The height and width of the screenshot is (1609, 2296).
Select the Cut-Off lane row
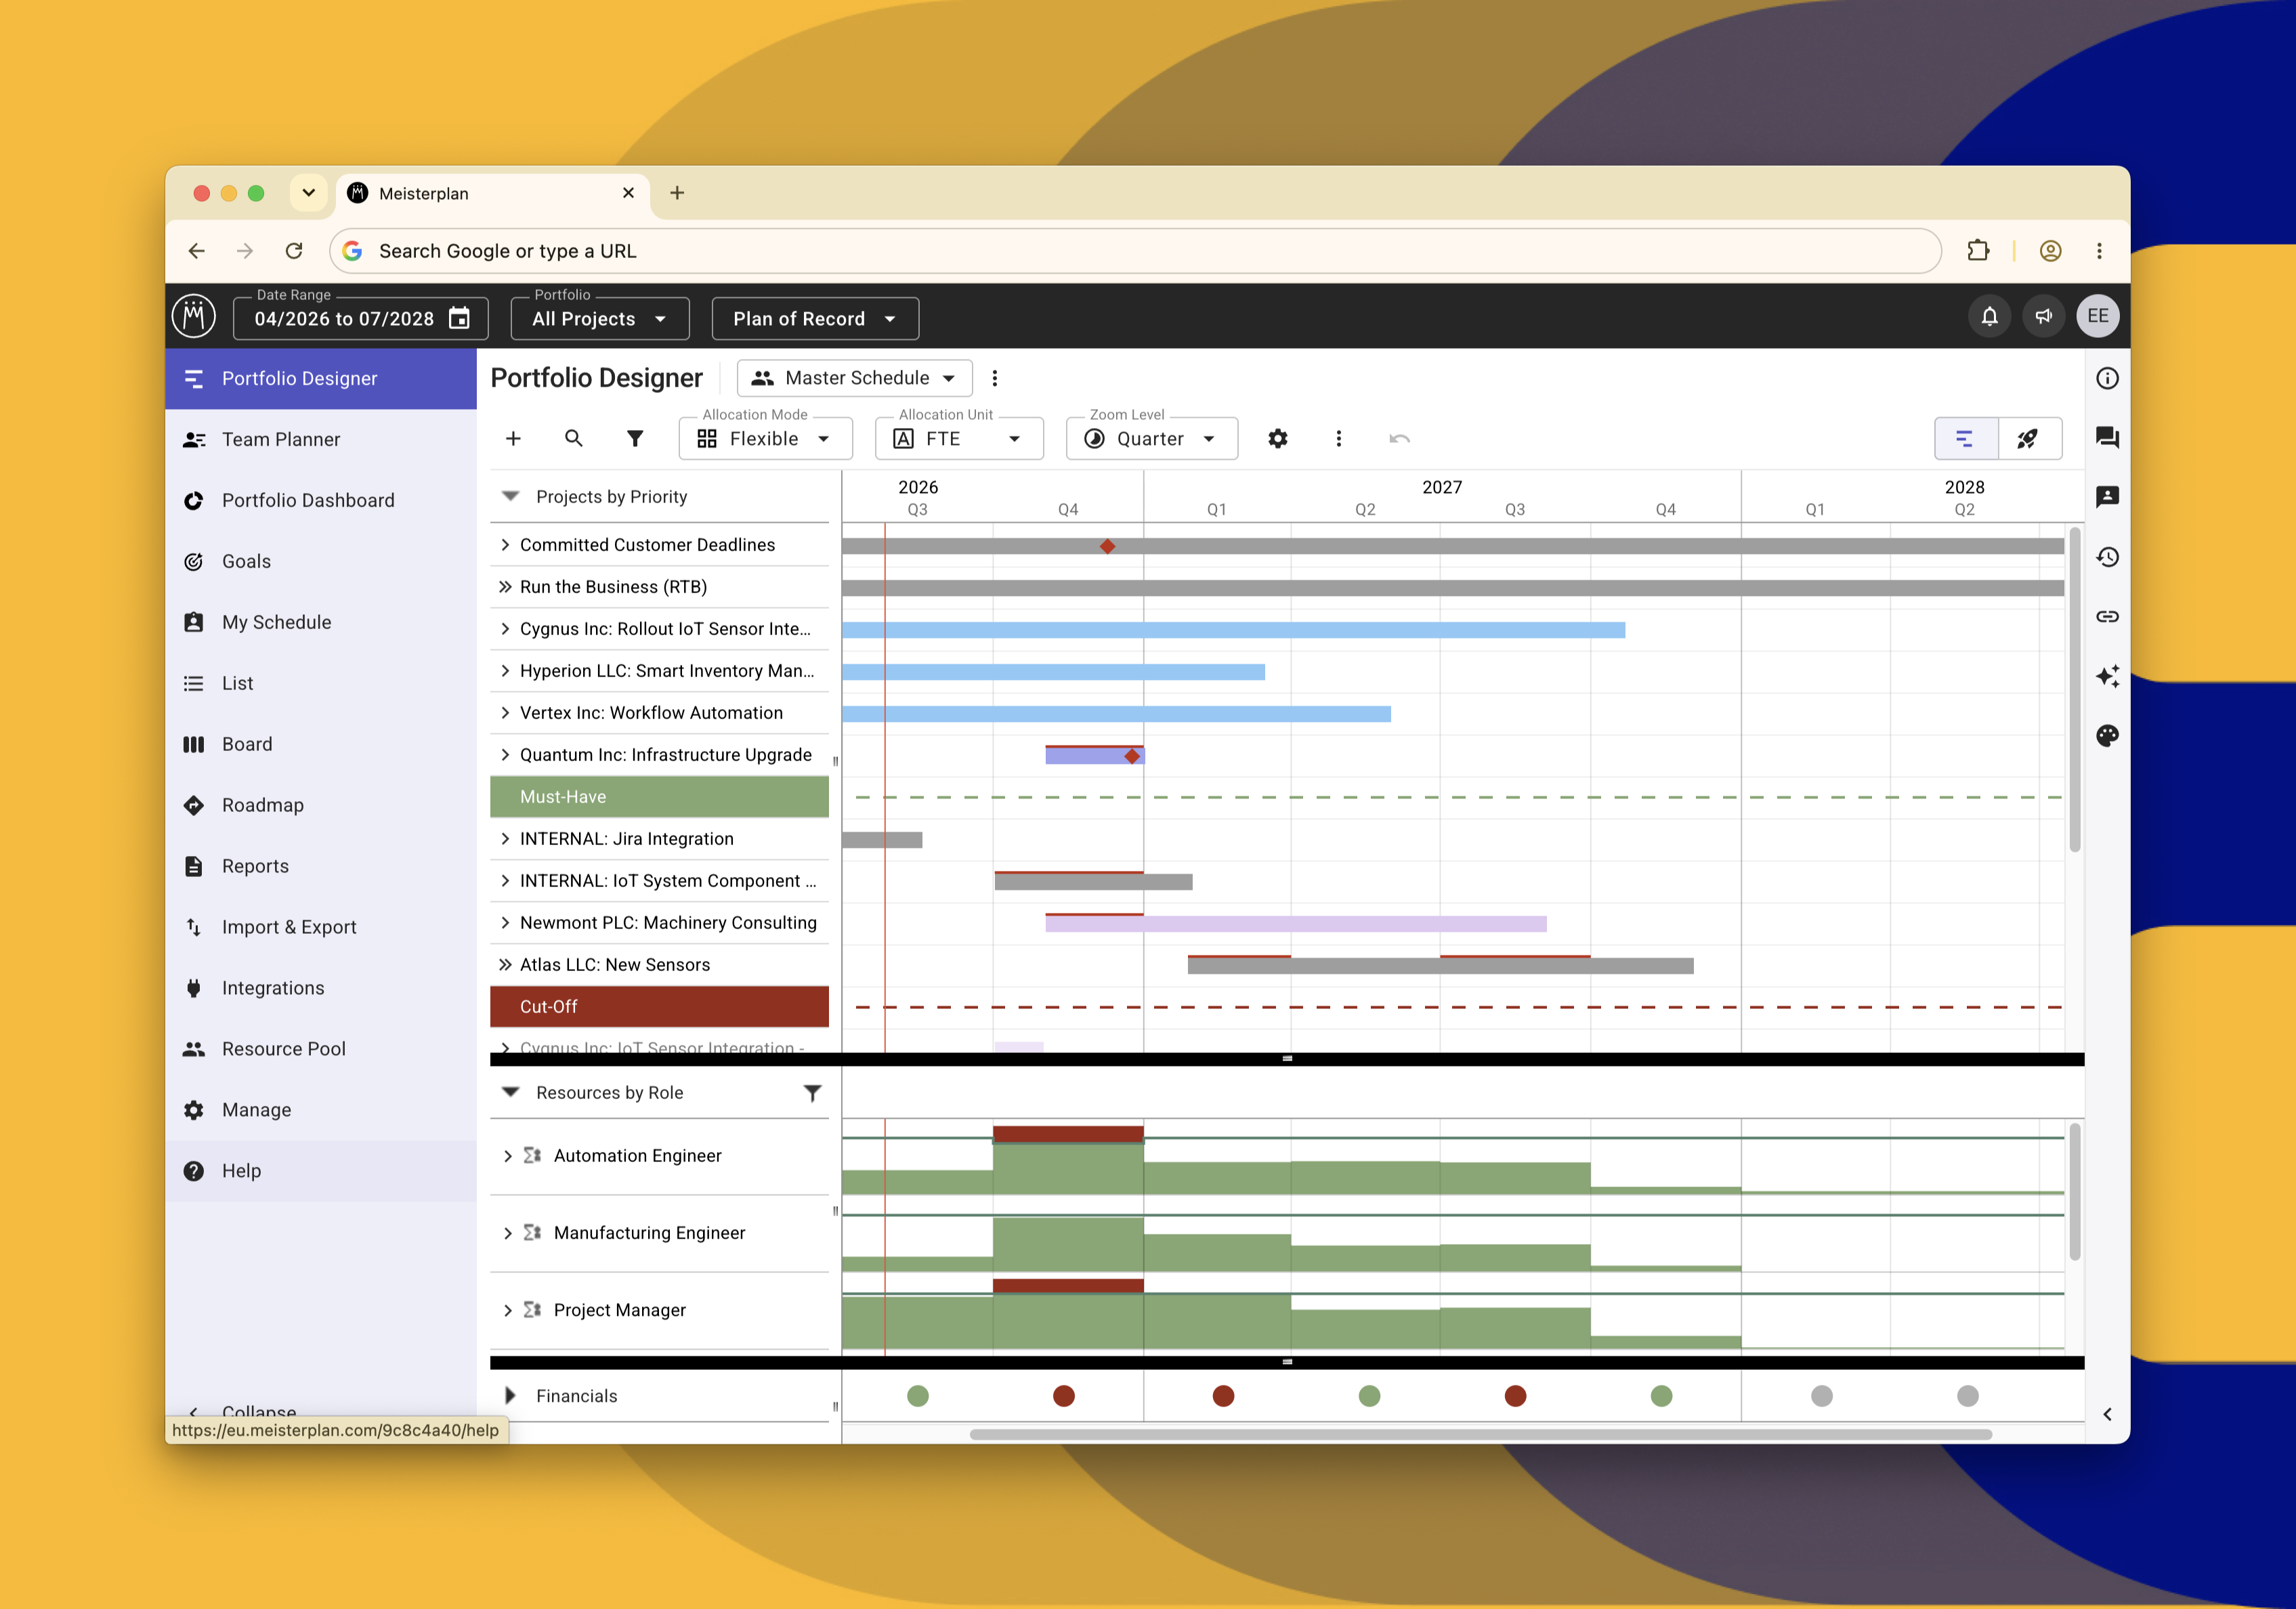(x=659, y=1007)
